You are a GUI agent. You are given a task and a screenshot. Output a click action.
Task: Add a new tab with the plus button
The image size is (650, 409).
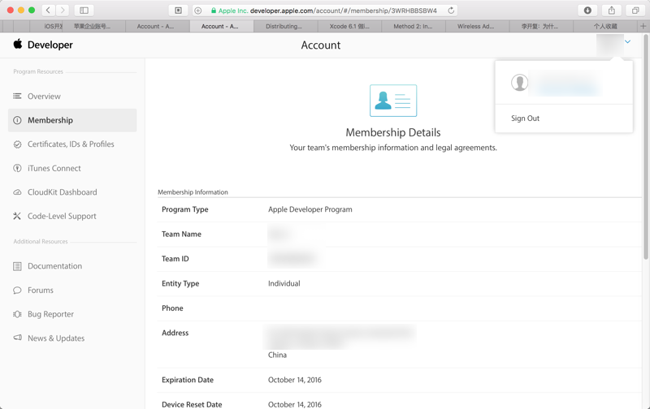click(x=643, y=26)
